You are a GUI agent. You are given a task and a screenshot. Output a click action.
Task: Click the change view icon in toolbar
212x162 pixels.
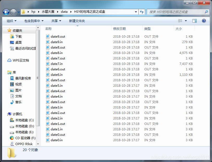180,21
